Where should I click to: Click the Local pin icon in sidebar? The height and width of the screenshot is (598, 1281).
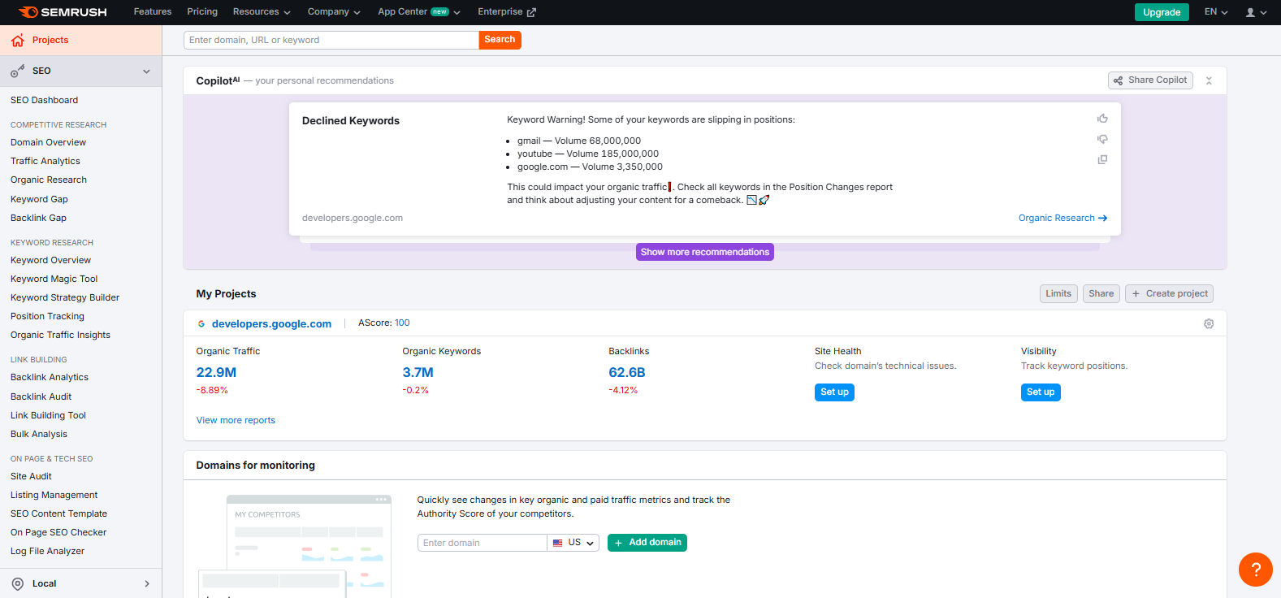pos(18,583)
